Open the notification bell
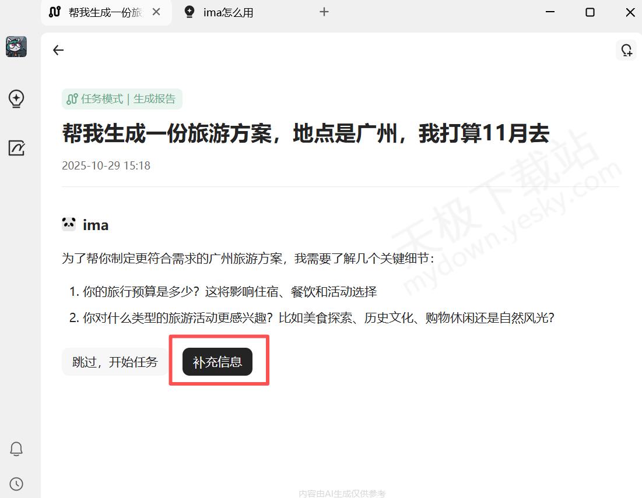The width and height of the screenshot is (642, 498). [x=16, y=449]
